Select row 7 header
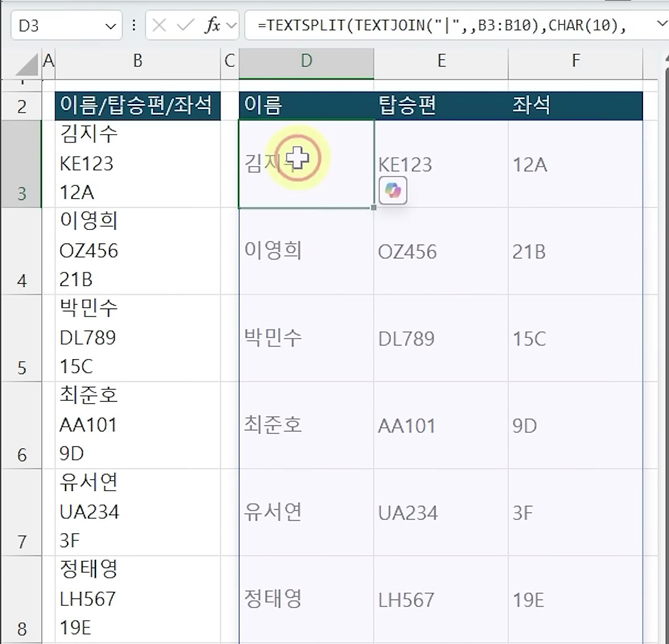The height and width of the screenshot is (644, 669). (21, 512)
